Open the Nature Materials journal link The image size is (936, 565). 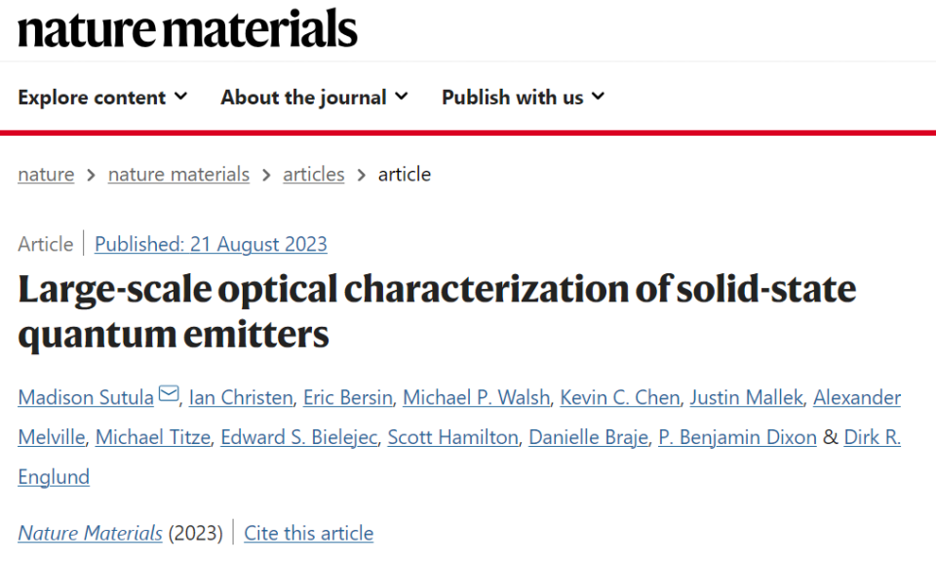click(90, 534)
